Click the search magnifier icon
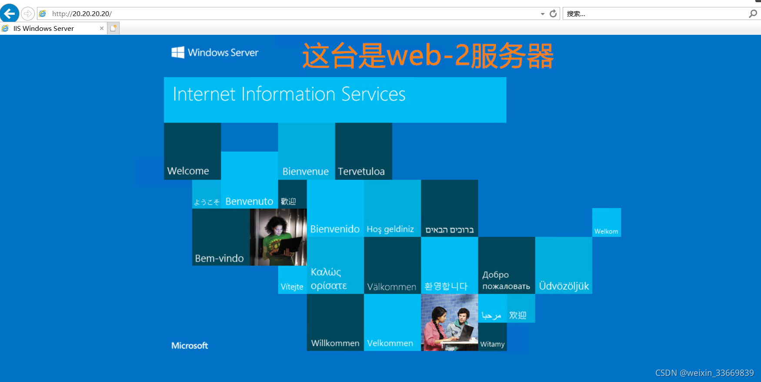Screen dimensions: 761x382 753,13
